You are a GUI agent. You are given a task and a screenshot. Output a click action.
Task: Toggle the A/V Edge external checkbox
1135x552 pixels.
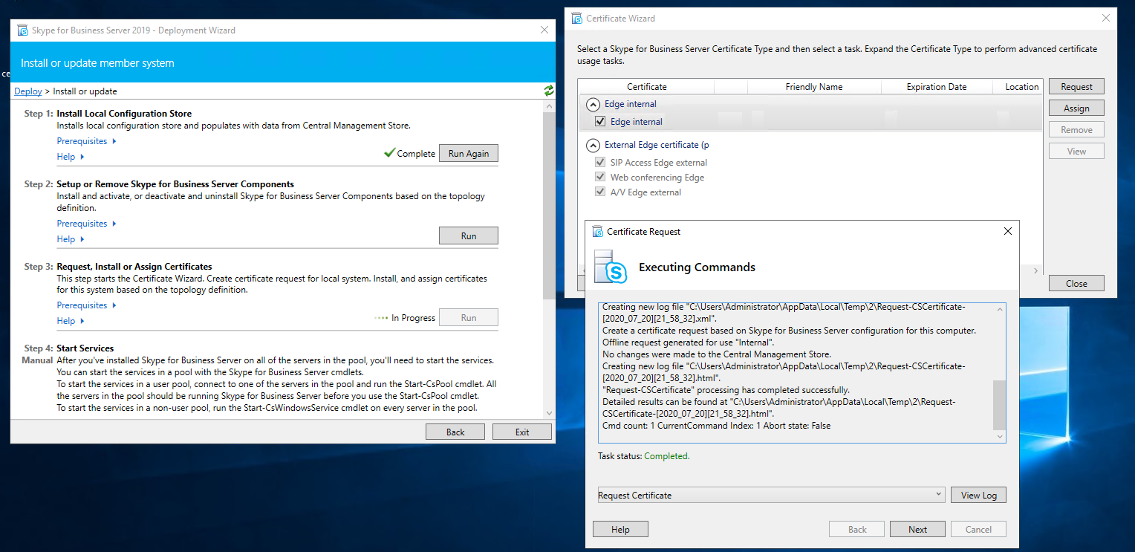click(x=600, y=192)
